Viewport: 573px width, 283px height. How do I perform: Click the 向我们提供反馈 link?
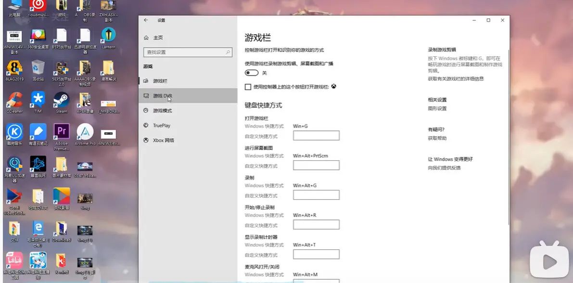[x=445, y=168]
